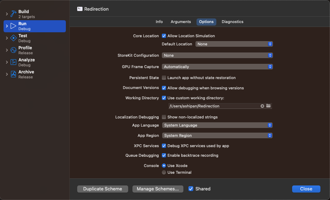
Task: Click the Archive icon in sidebar
Action: pyautogui.click(x=13, y=74)
